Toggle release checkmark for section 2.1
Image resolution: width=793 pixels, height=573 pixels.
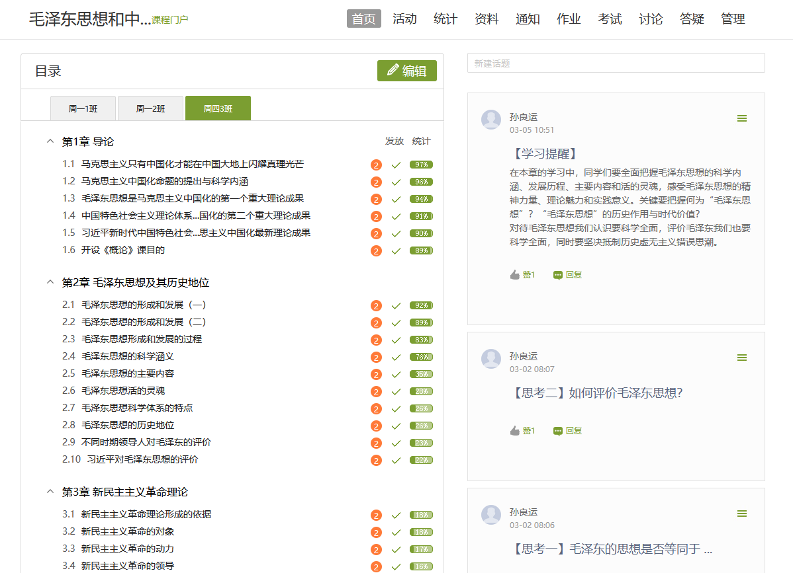(x=396, y=306)
